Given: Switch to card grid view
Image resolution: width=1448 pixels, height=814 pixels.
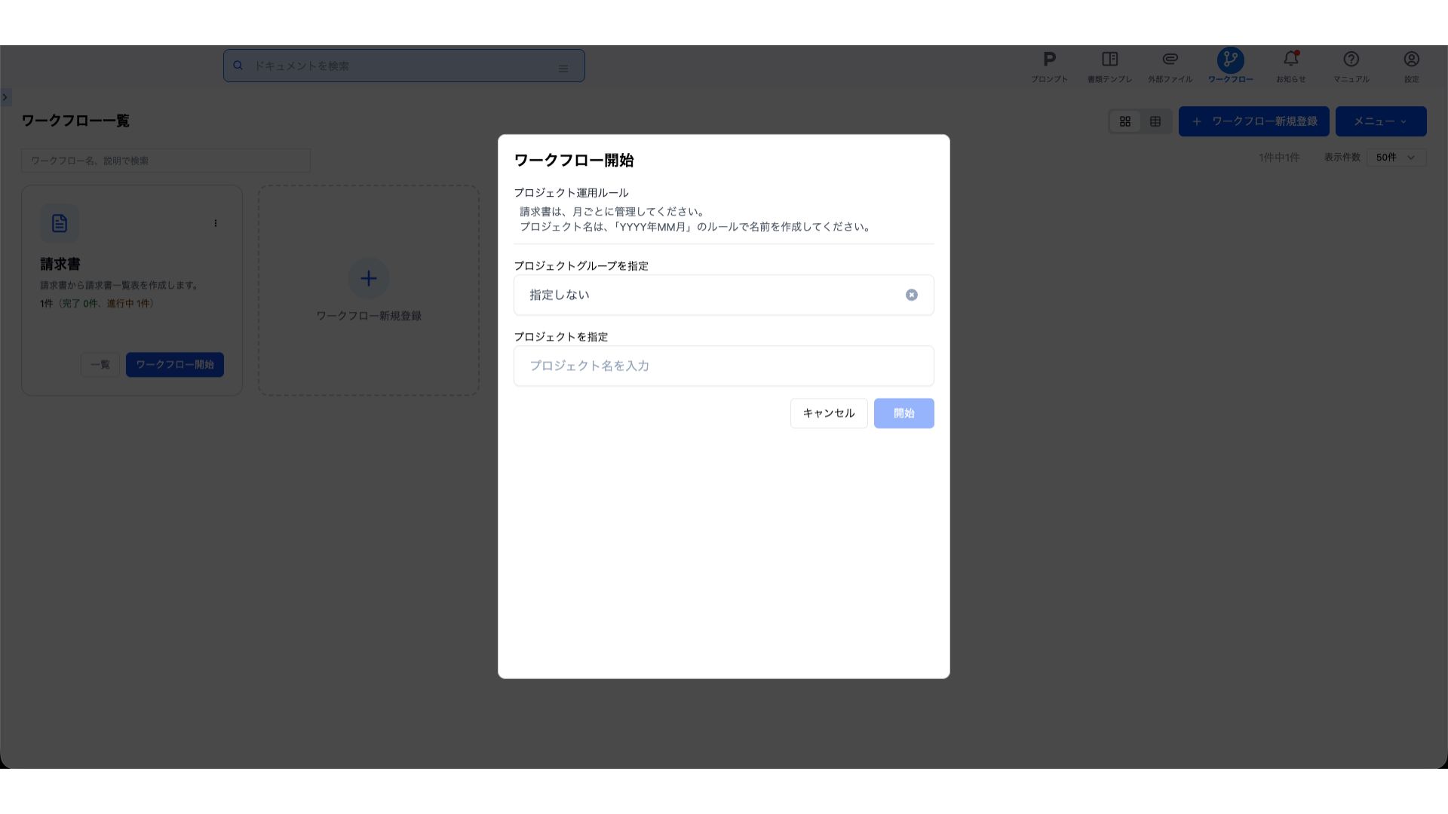Looking at the screenshot, I should pos(1124,121).
